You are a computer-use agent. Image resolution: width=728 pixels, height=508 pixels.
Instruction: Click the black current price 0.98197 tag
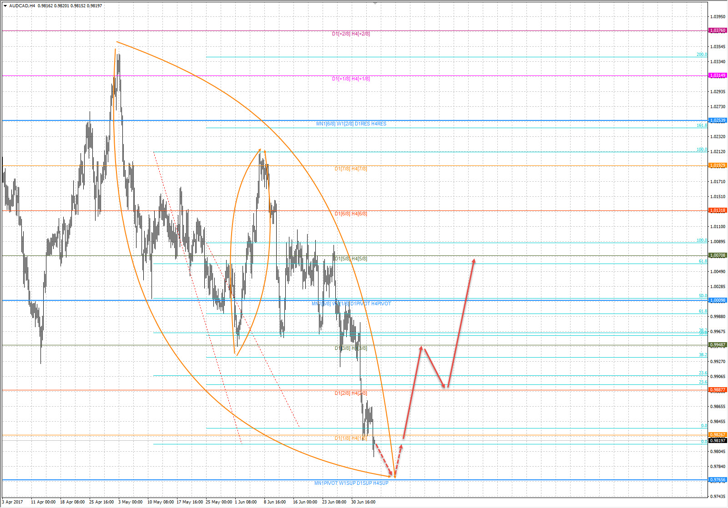(718, 440)
